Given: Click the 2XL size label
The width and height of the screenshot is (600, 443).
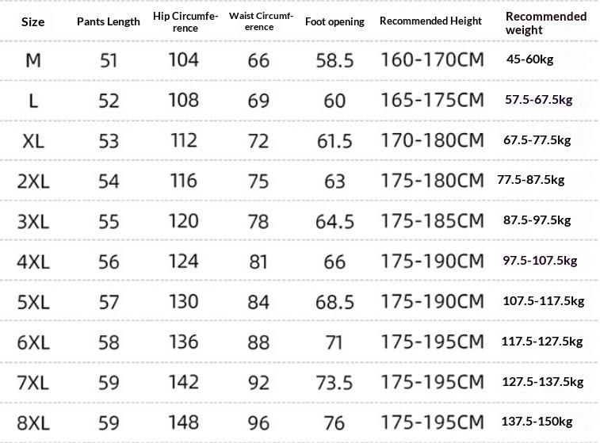Looking at the screenshot, I should pyautogui.click(x=33, y=181).
